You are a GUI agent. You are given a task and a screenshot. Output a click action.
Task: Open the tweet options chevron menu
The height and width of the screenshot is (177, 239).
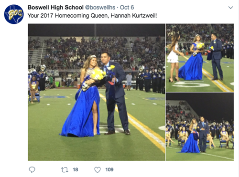(x=230, y=8)
